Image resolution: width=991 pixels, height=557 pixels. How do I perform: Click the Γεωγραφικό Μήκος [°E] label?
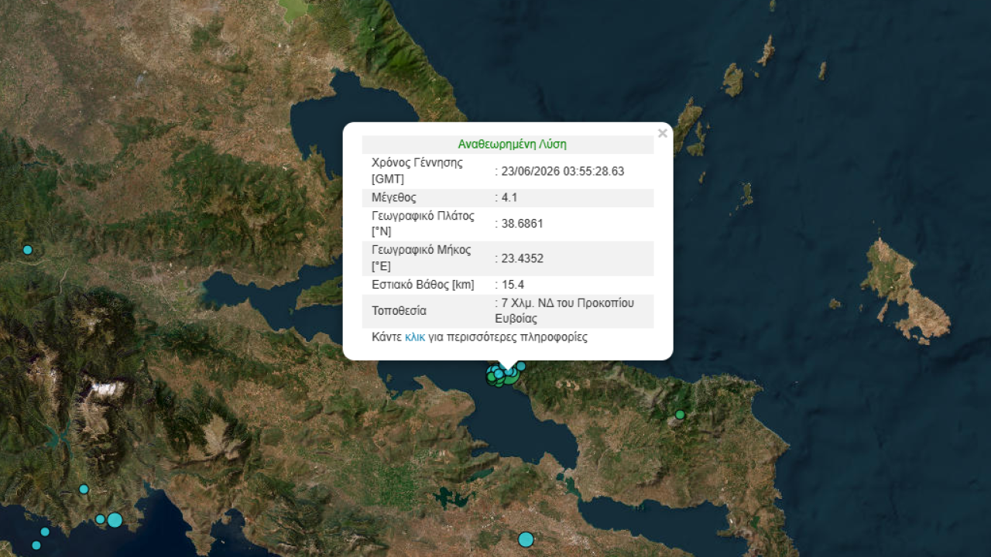422,258
